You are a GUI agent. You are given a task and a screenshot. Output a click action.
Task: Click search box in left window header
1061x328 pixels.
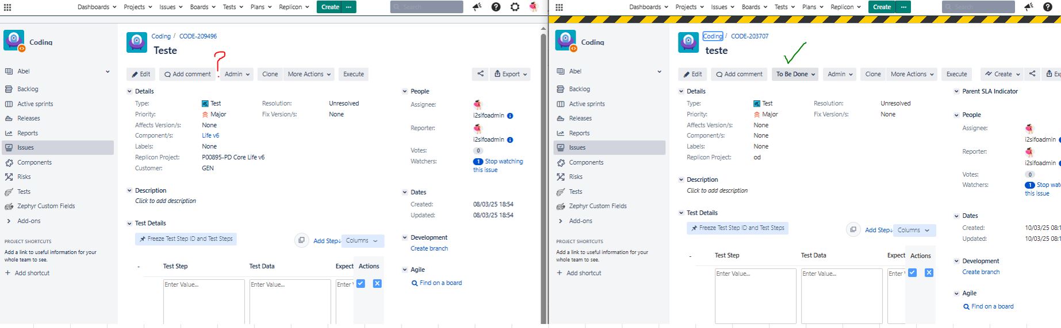tap(427, 7)
